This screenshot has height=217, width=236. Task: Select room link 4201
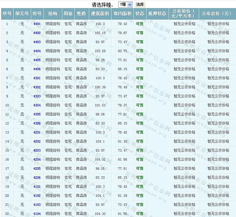click(37, 133)
